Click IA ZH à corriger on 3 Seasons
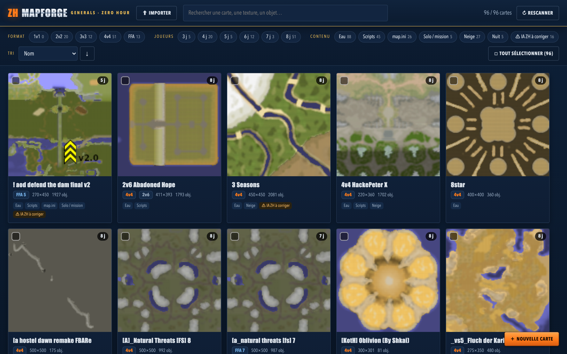Screen dimensions: 567x354 point(276,205)
